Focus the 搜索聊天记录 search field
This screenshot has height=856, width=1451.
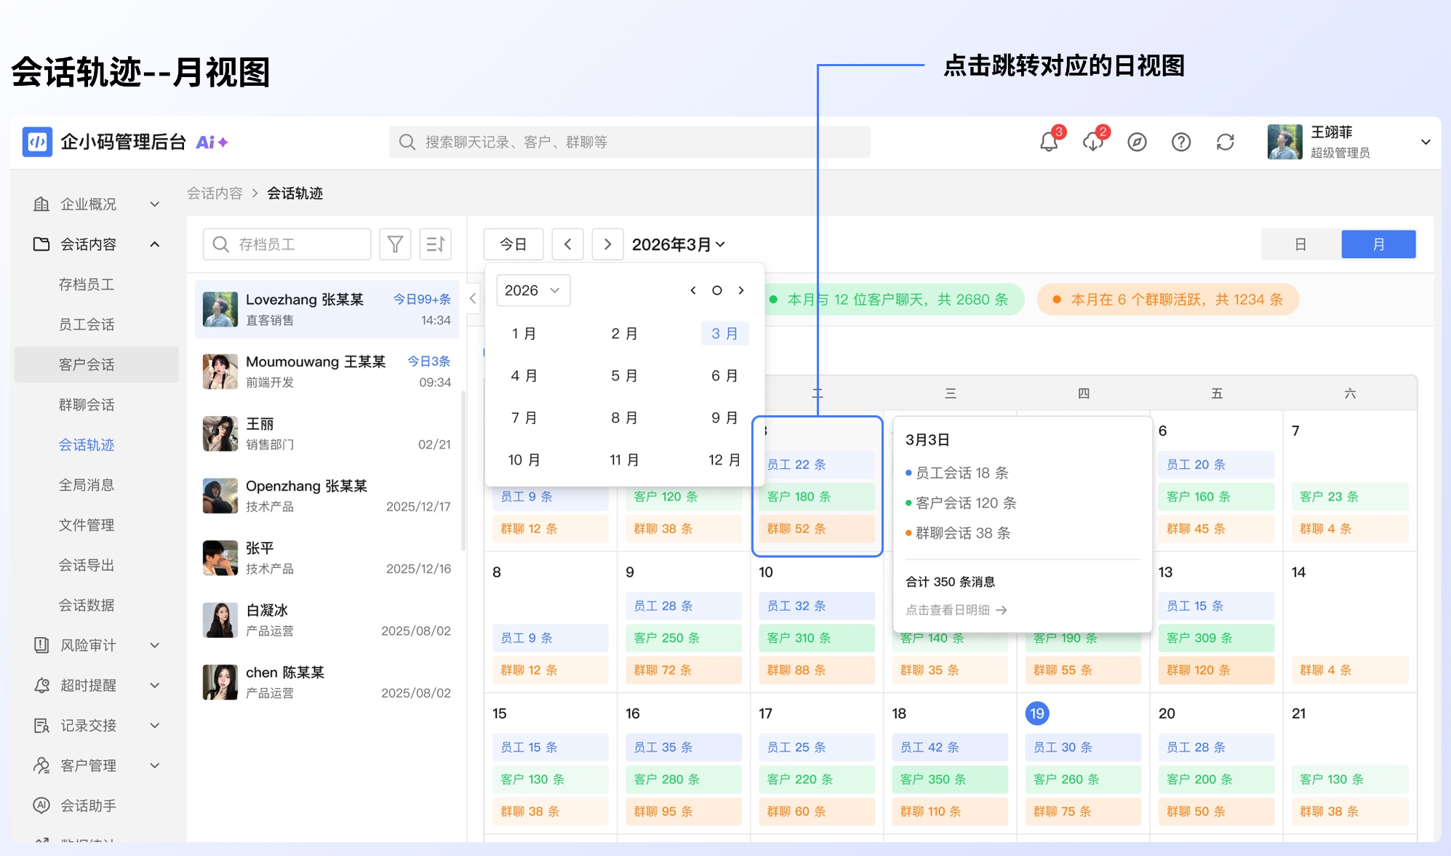[x=630, y=142]
